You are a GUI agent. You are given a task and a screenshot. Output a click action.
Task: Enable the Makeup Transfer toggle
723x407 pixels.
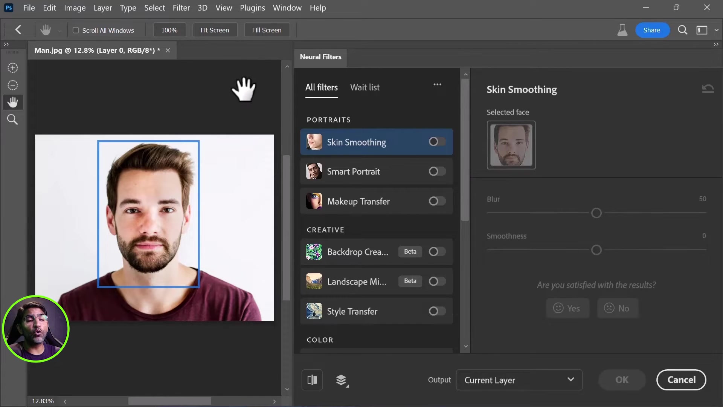437,201
